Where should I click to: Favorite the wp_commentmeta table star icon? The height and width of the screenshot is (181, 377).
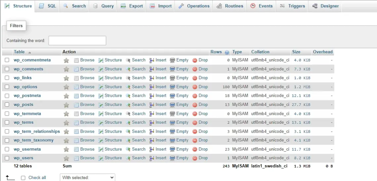coord(66,60)
